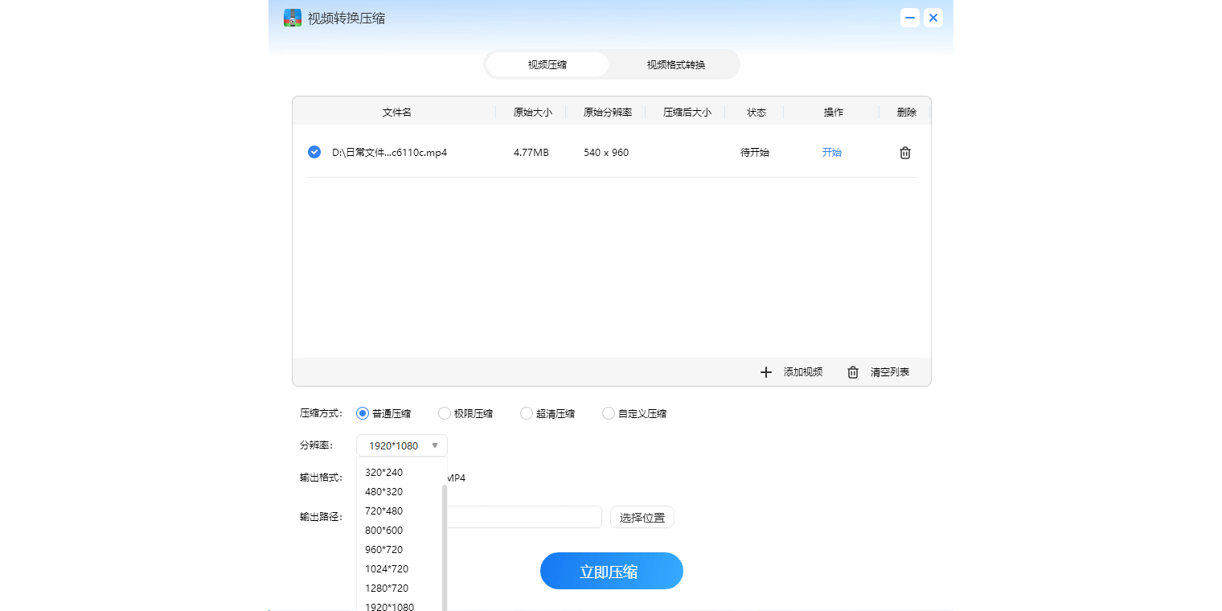The image size is (1222, 611).
Task: Select 普通压缩 radio option
Action: (363, 413)
